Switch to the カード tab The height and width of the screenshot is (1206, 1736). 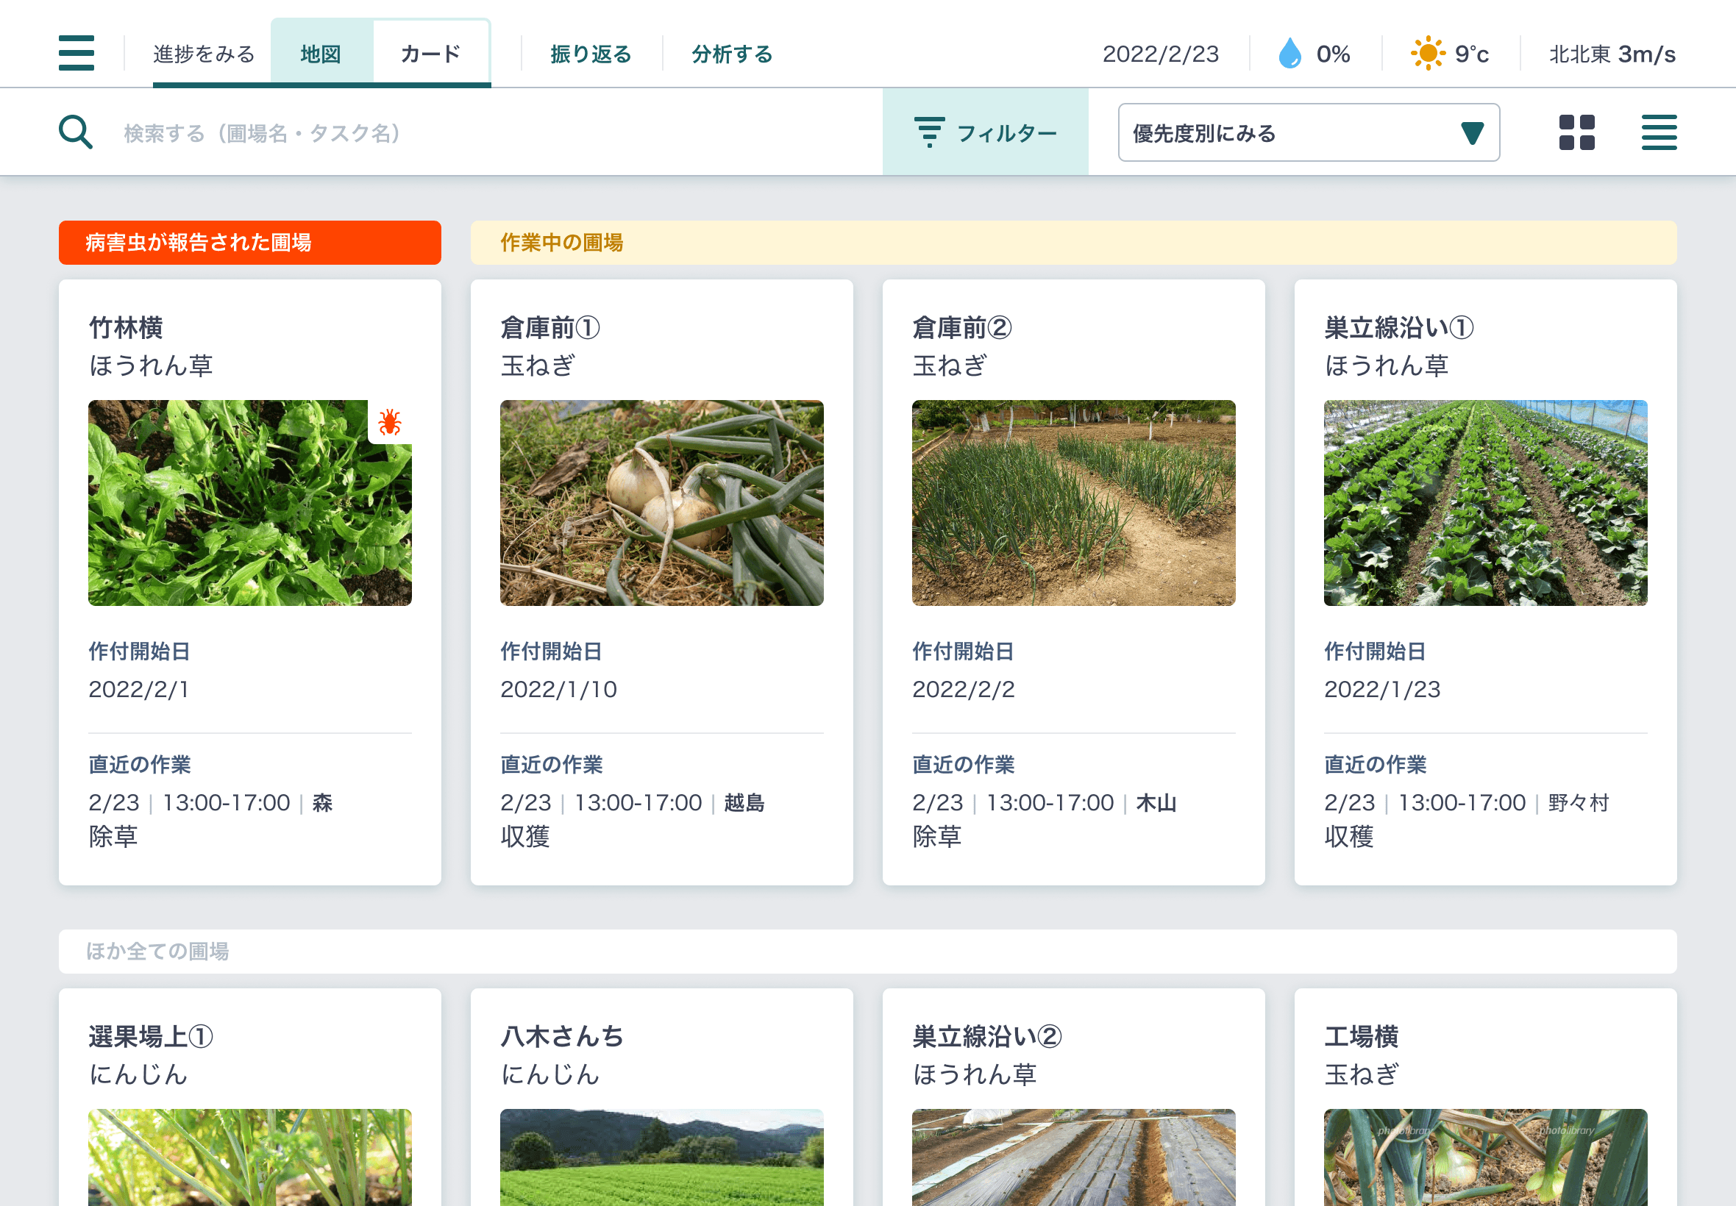[431, 54]
